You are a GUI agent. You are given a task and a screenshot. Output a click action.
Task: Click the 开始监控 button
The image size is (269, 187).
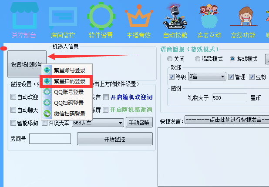click(115, 139)
